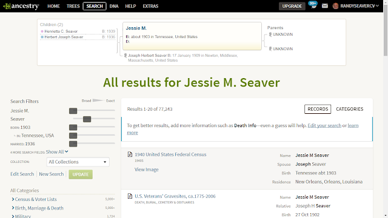The height and width of the screenshot is (218, 388).
Task: Click Joseph Herbert Seaver's person icon
Action: (125, 56)
